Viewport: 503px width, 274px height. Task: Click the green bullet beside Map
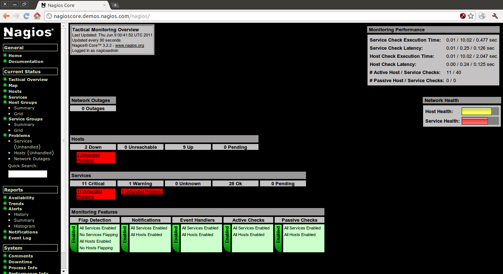[x=5, y=85]
